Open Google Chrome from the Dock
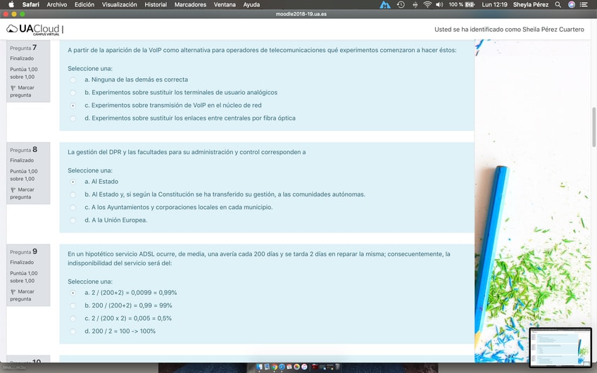The image size is (597, 373). click(x=275, y=367)
